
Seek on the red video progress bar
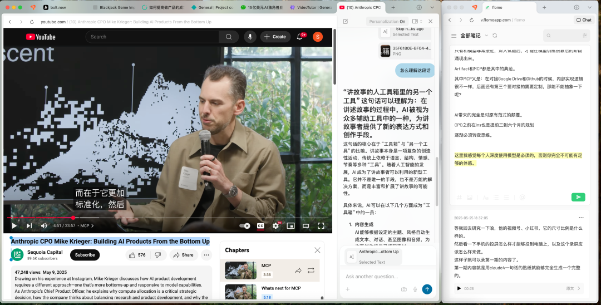[168, 218]
